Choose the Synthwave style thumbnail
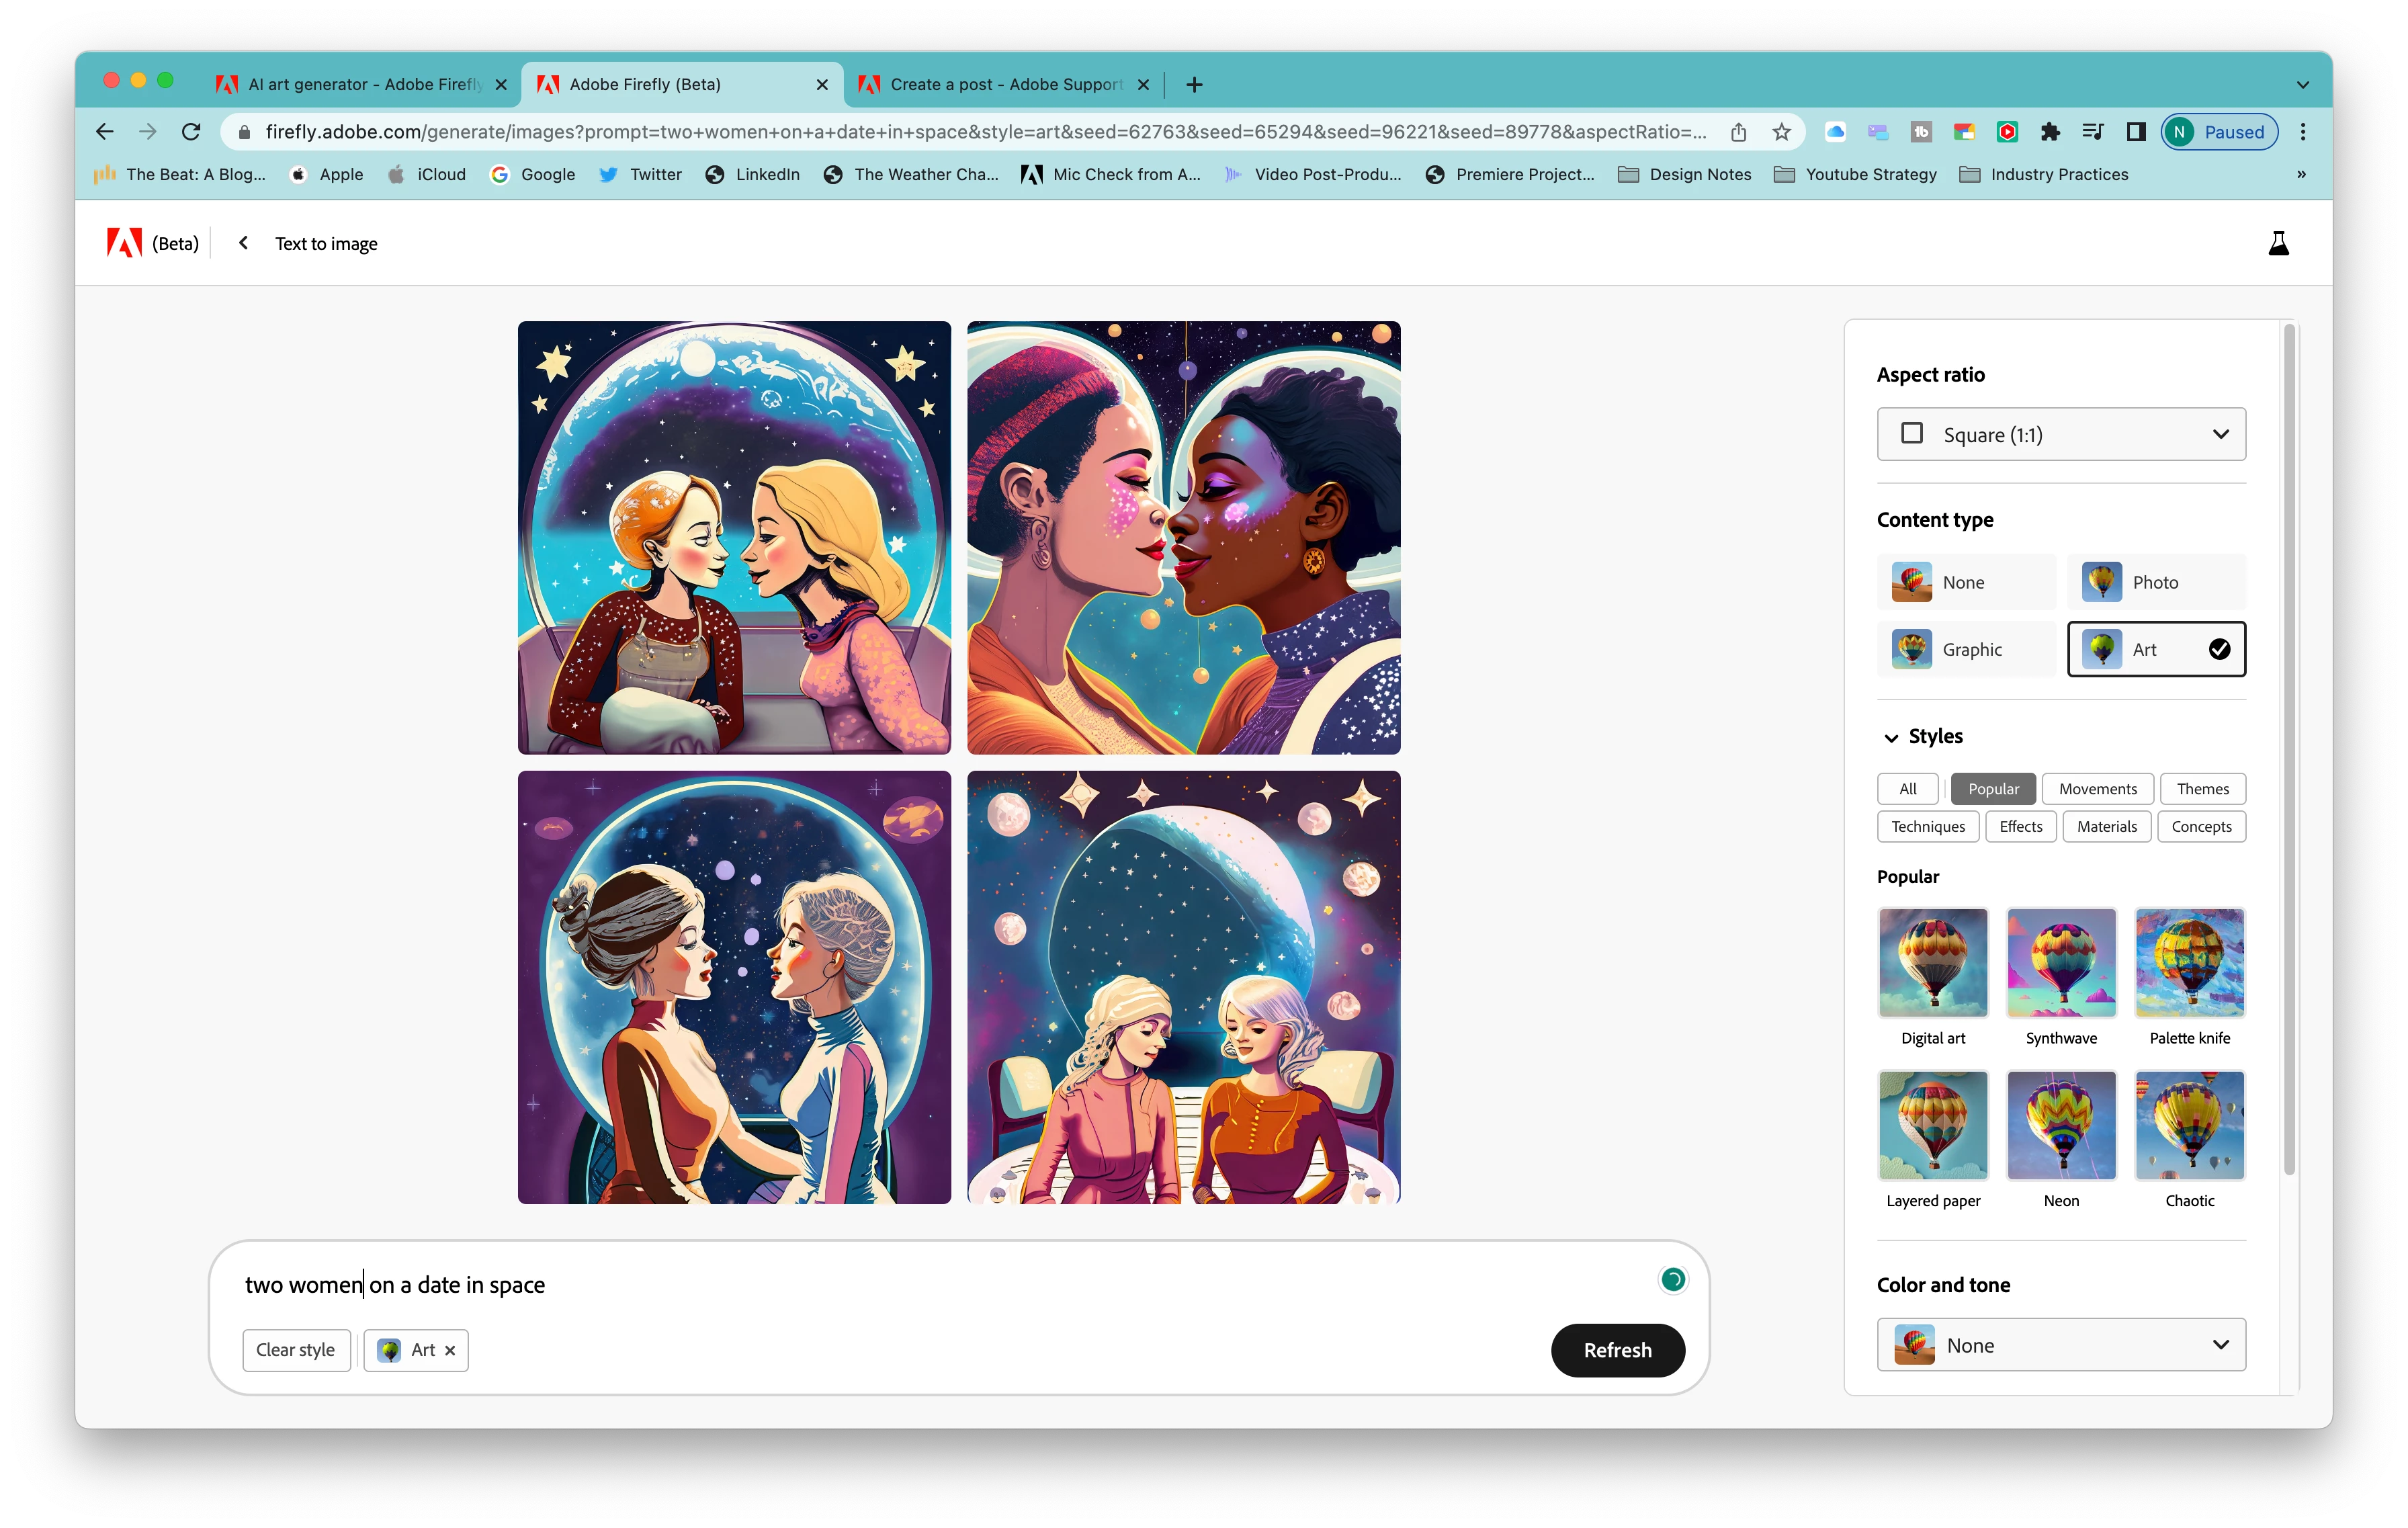Image resolution: width=2408 pixels, height=1528 pixels. click(2061, 963)
